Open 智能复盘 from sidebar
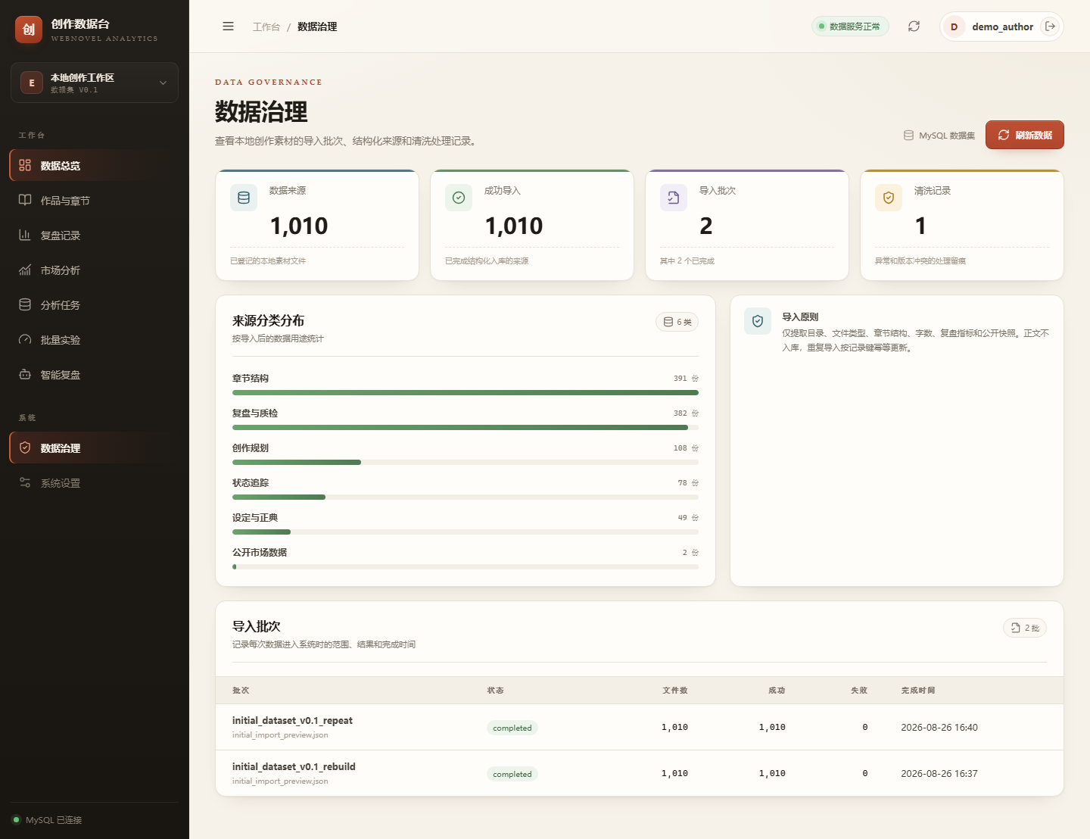This screenshot has height=839, width=1090. [95, 375]
